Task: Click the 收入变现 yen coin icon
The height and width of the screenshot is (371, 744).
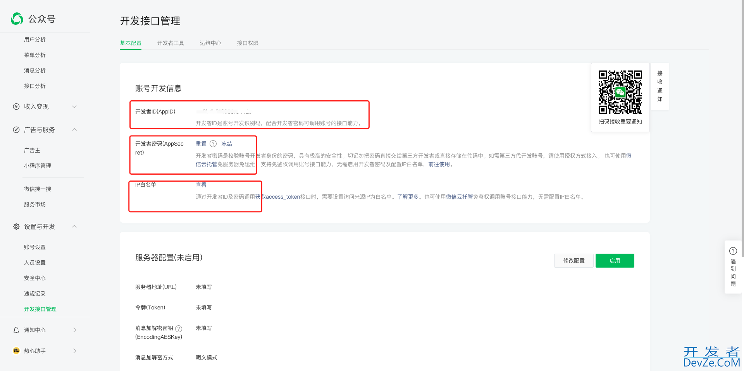Action: click(16, 106)
